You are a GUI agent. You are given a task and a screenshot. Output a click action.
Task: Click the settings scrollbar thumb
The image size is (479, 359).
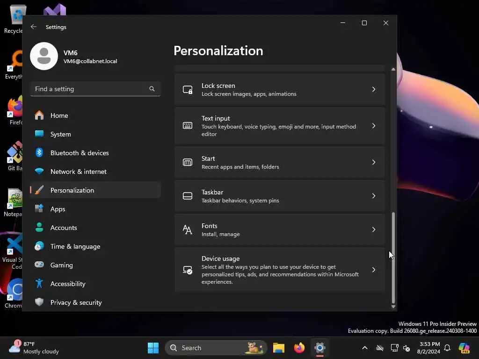pyautogui.click(x=393, y=258)
